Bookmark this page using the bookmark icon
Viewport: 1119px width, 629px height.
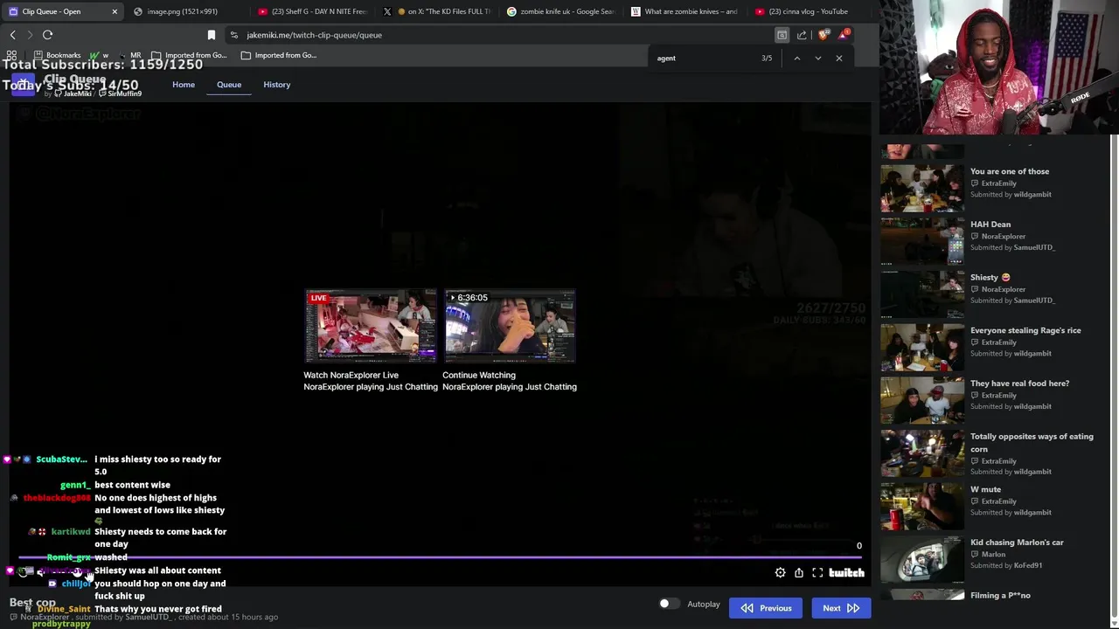point(211,35)
